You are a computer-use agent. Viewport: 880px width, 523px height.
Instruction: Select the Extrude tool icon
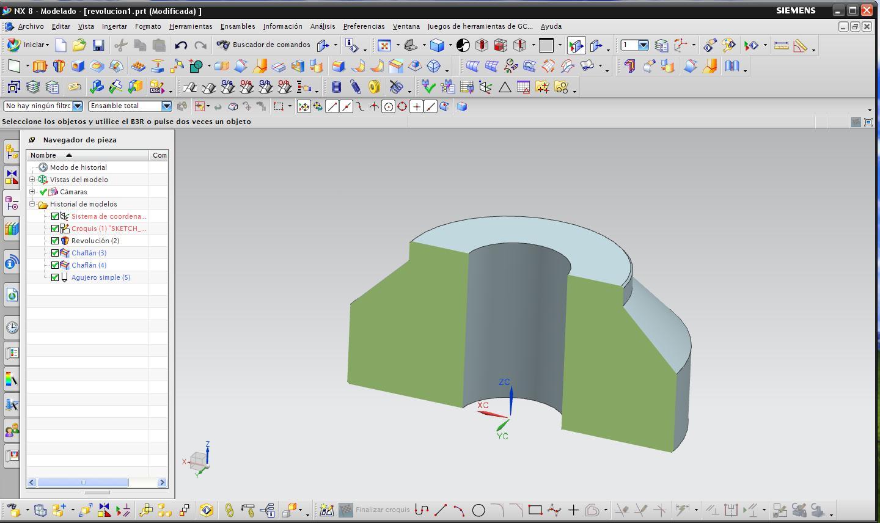point(40,66)
